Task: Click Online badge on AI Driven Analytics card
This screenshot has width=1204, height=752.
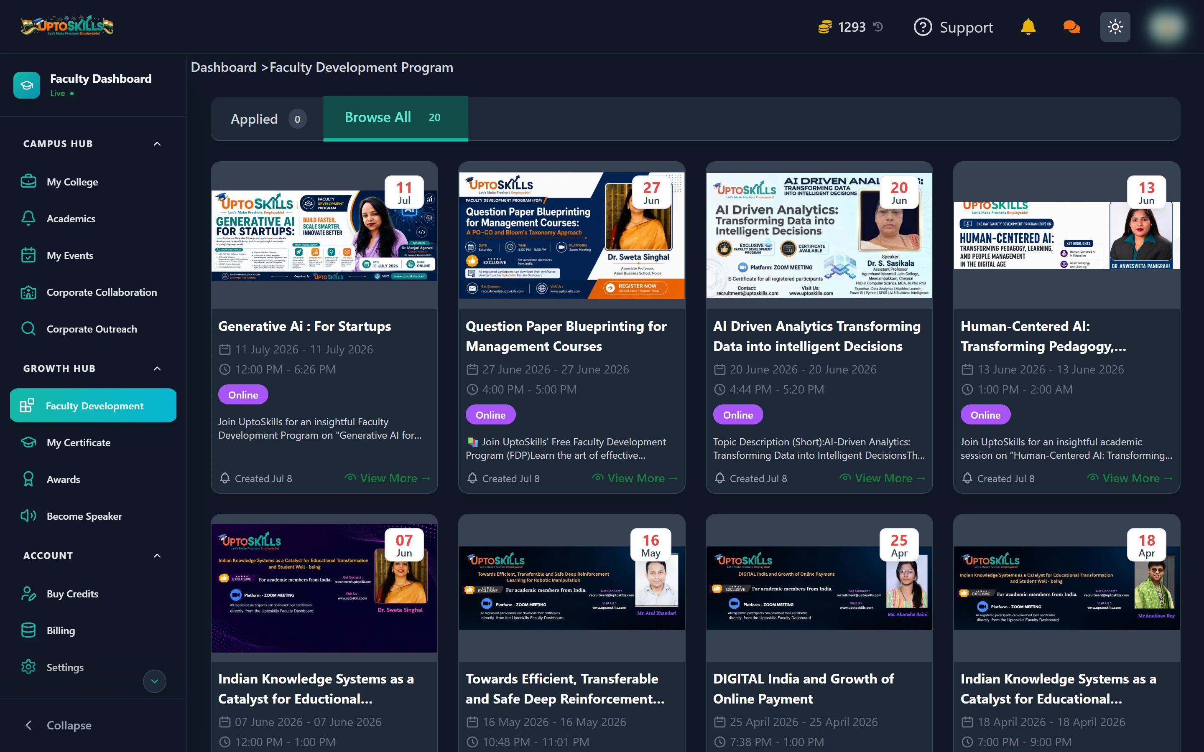Action: click(738, 414)
